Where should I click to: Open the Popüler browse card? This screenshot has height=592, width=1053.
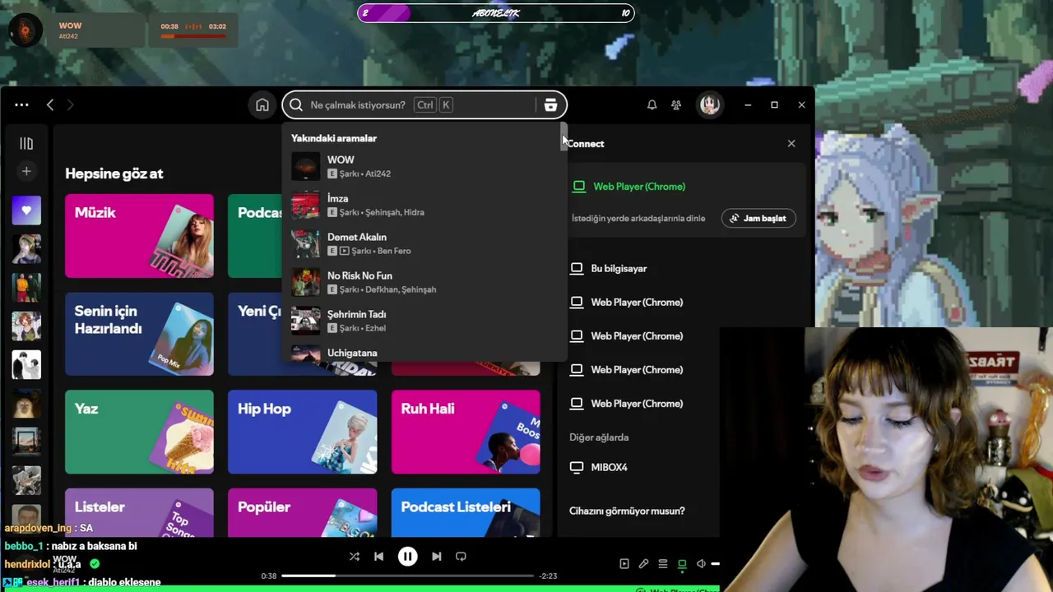[302, 513]
